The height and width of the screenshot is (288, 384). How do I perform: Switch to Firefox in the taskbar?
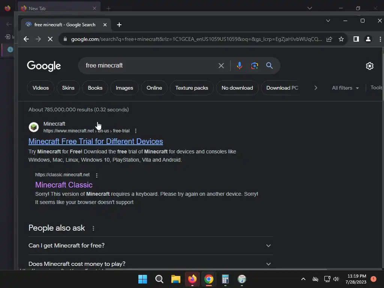click(192, 279)
